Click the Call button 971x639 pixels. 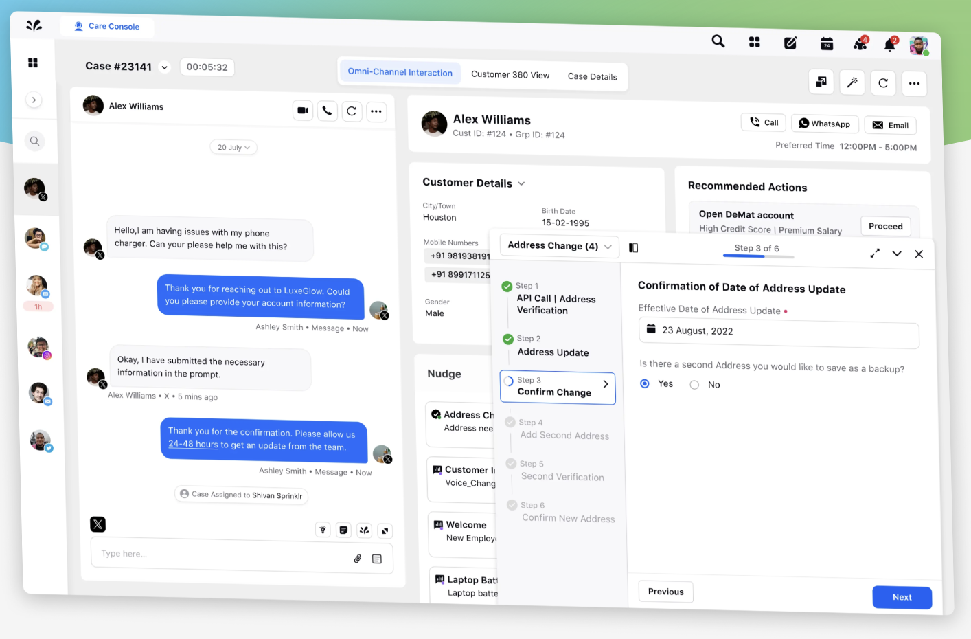point(764,122)
